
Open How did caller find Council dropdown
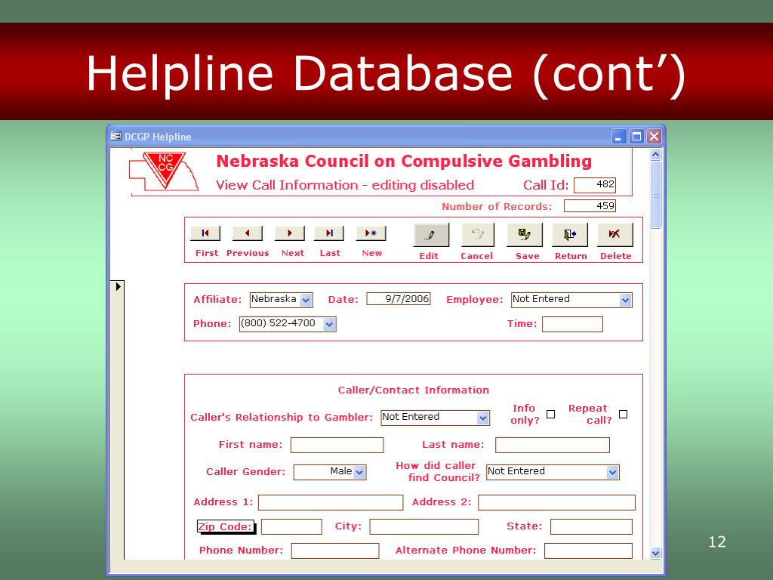611,472
